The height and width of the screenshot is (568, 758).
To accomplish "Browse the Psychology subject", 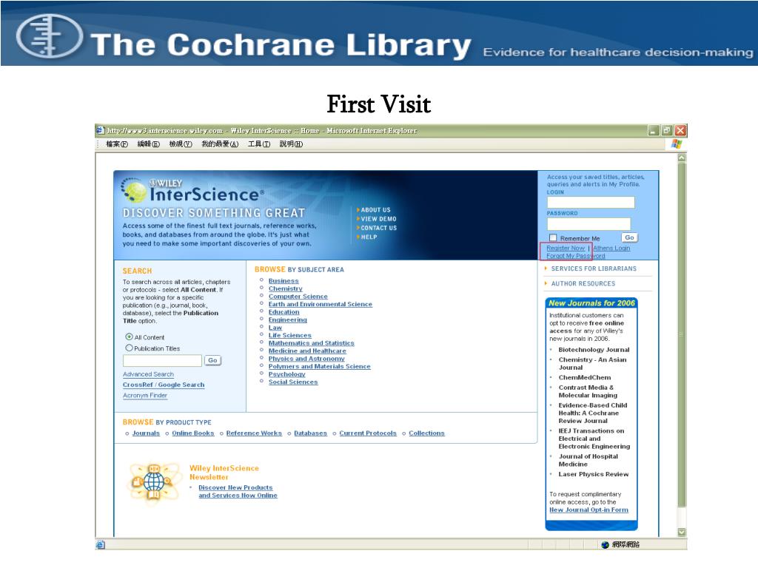I will (287, 374).
